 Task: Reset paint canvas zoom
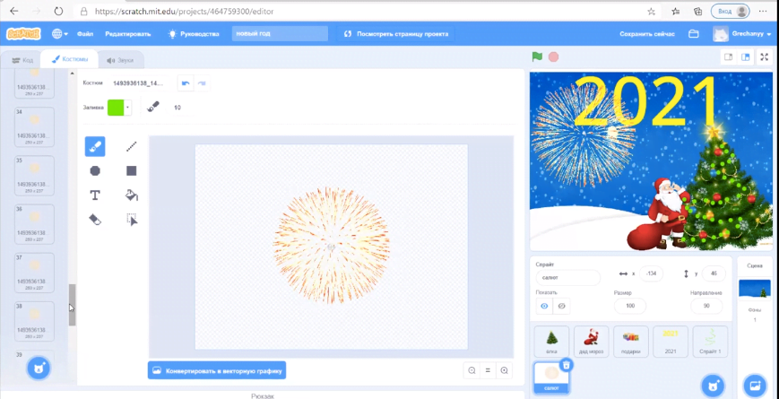click(x=488, y=370)
